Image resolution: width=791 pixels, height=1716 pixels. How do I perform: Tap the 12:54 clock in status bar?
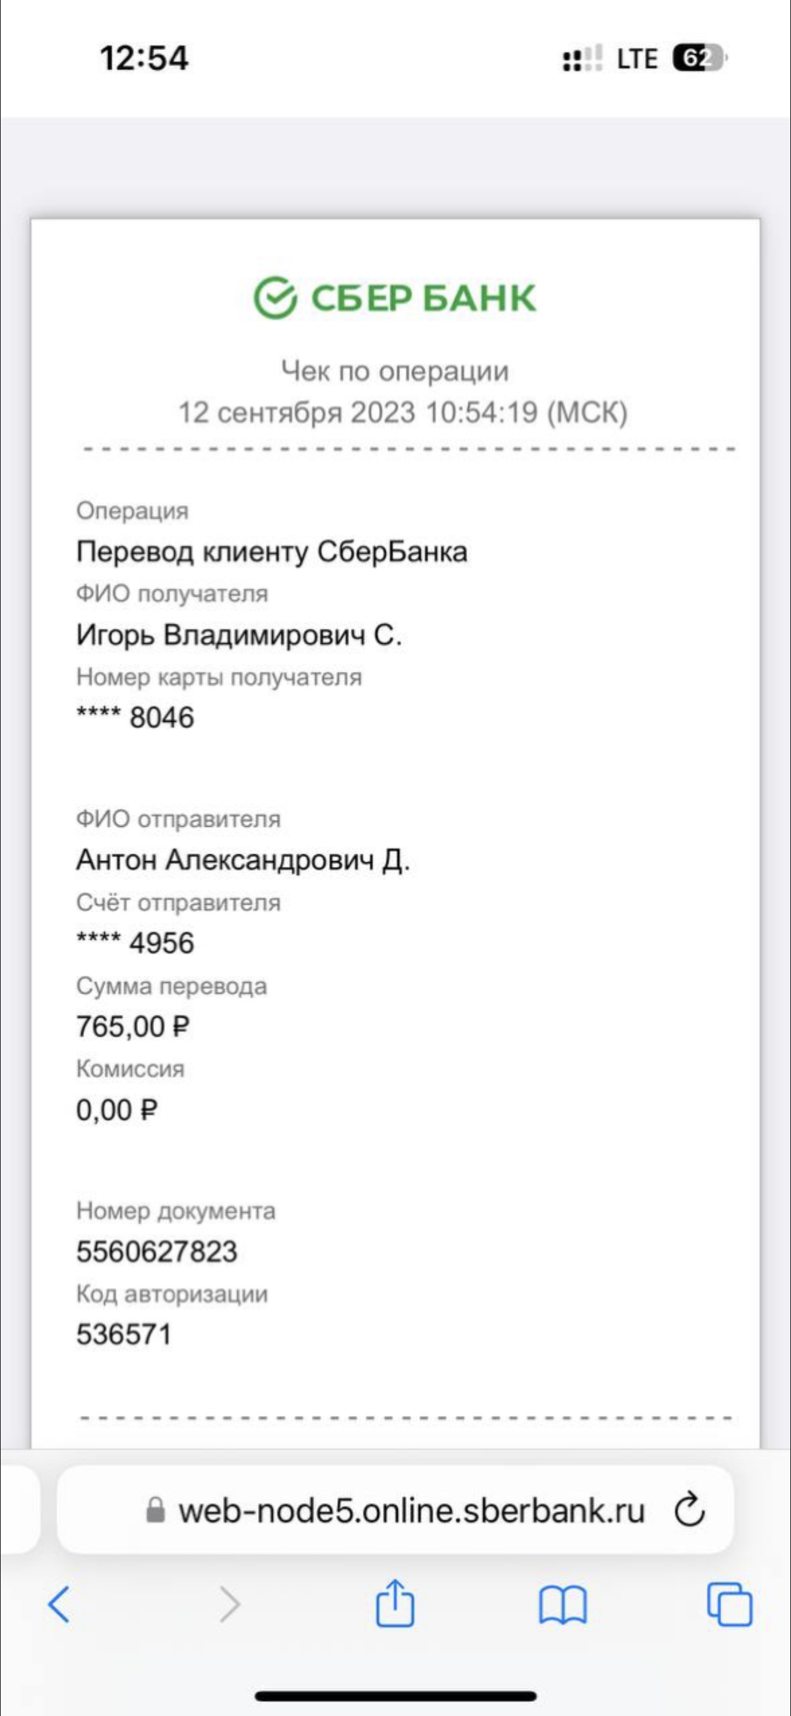[144, 58]
